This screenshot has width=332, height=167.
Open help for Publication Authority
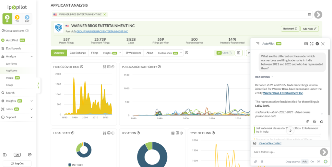coord(159,67)
